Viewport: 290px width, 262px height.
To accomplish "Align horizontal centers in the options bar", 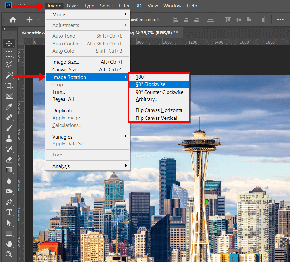I will coord(186,19).
